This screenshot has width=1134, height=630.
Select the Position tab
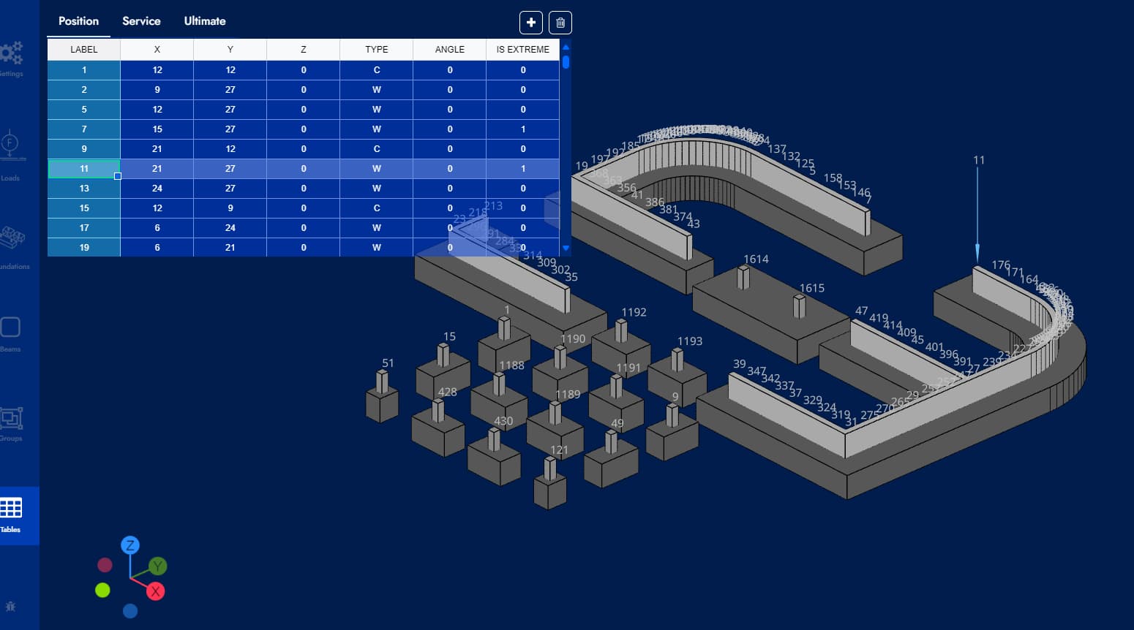pyautogui.click(x=78, y=21)
